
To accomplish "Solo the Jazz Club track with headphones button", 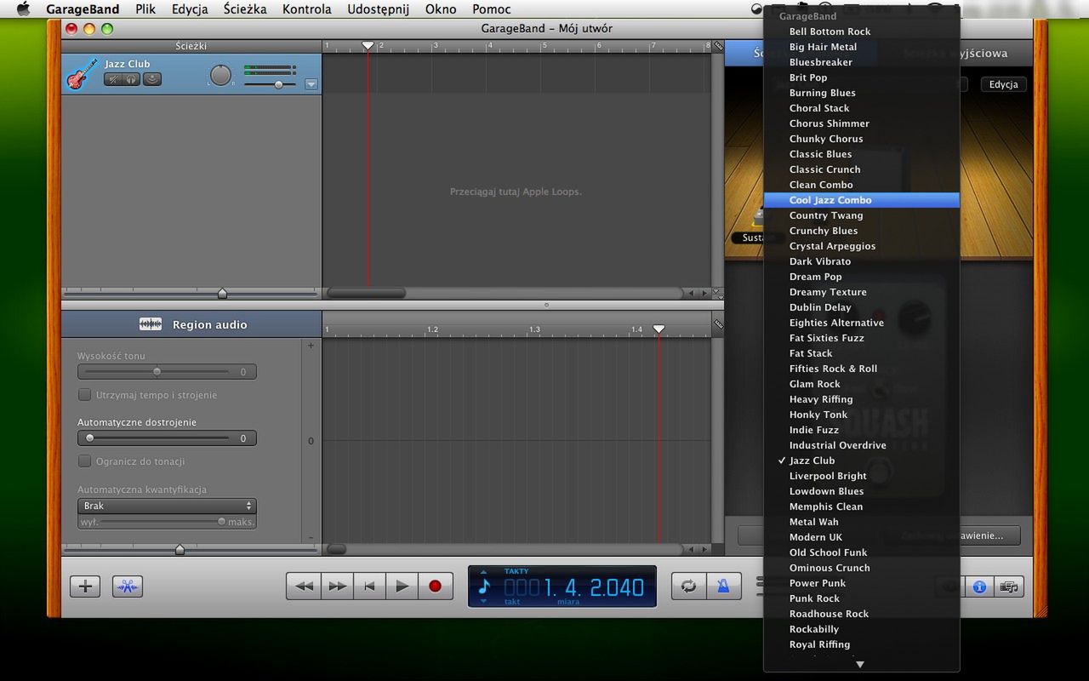I will pyautogui.click(x=132, y=79).
